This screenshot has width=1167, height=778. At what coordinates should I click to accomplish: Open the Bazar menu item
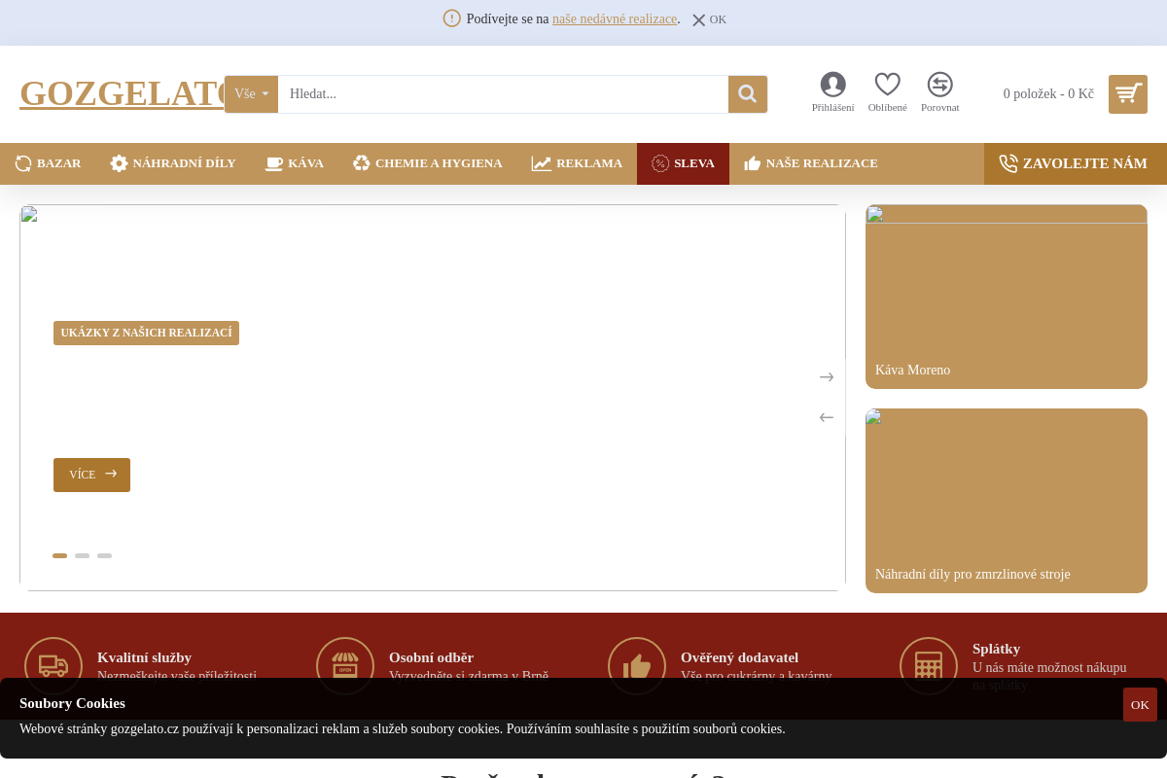click(x=49, y=163)
